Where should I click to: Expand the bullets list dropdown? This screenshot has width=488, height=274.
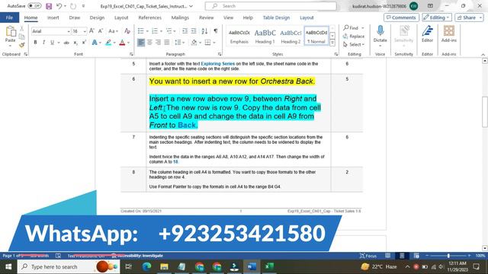[147, 31]
